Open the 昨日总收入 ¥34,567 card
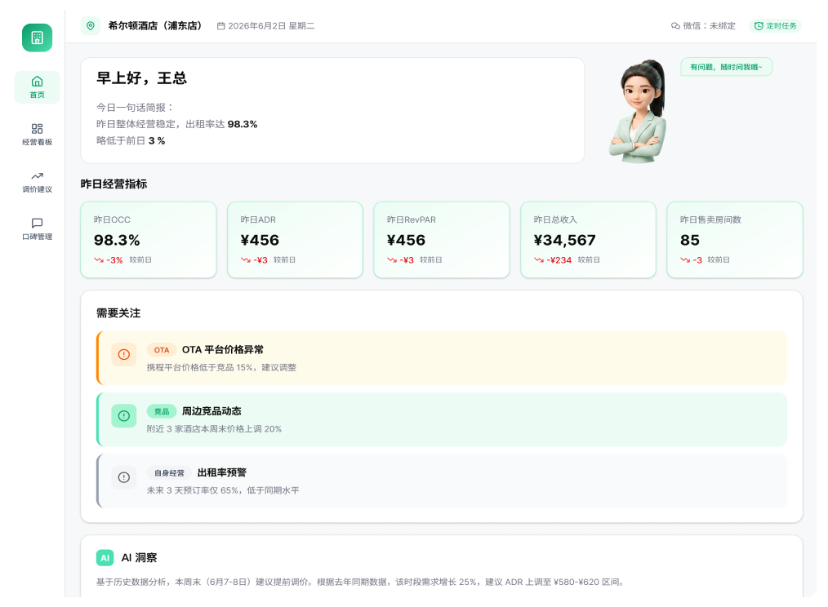 [x=588, y=240]
